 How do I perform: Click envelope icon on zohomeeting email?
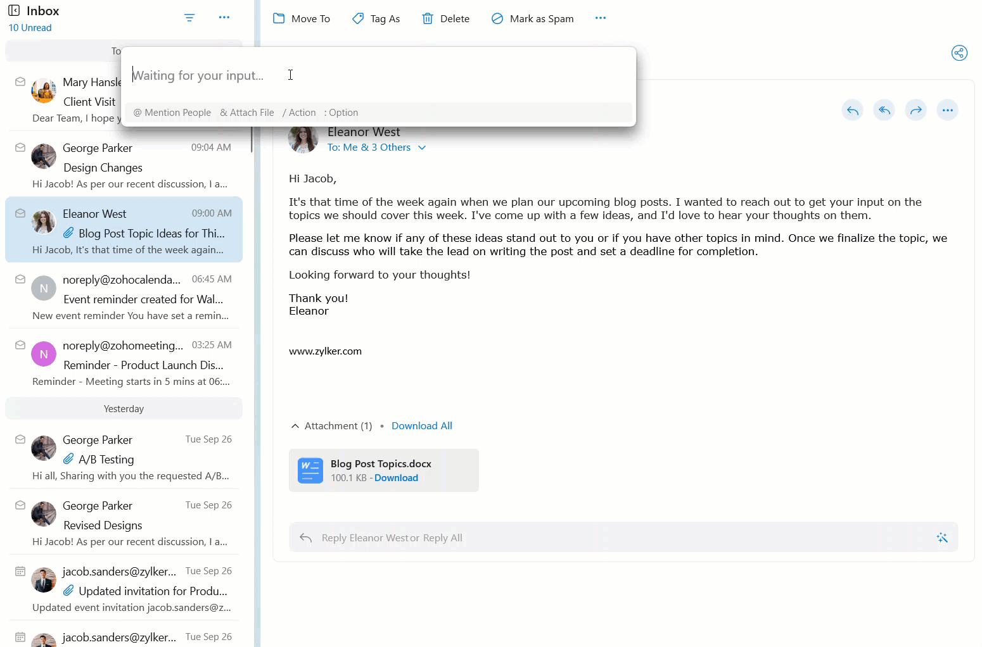pos(20,345)
